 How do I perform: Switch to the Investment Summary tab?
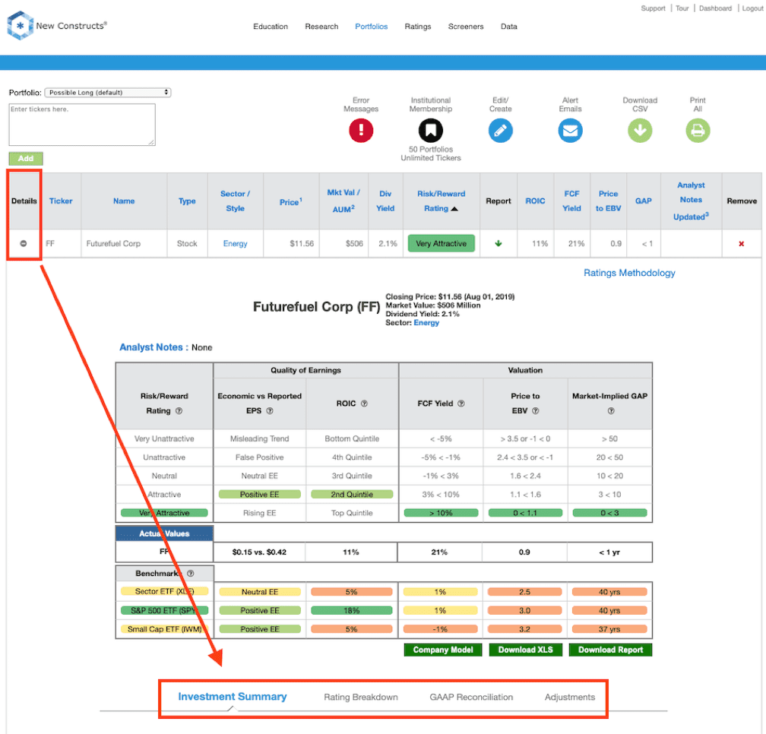click(x=232, y=697)
